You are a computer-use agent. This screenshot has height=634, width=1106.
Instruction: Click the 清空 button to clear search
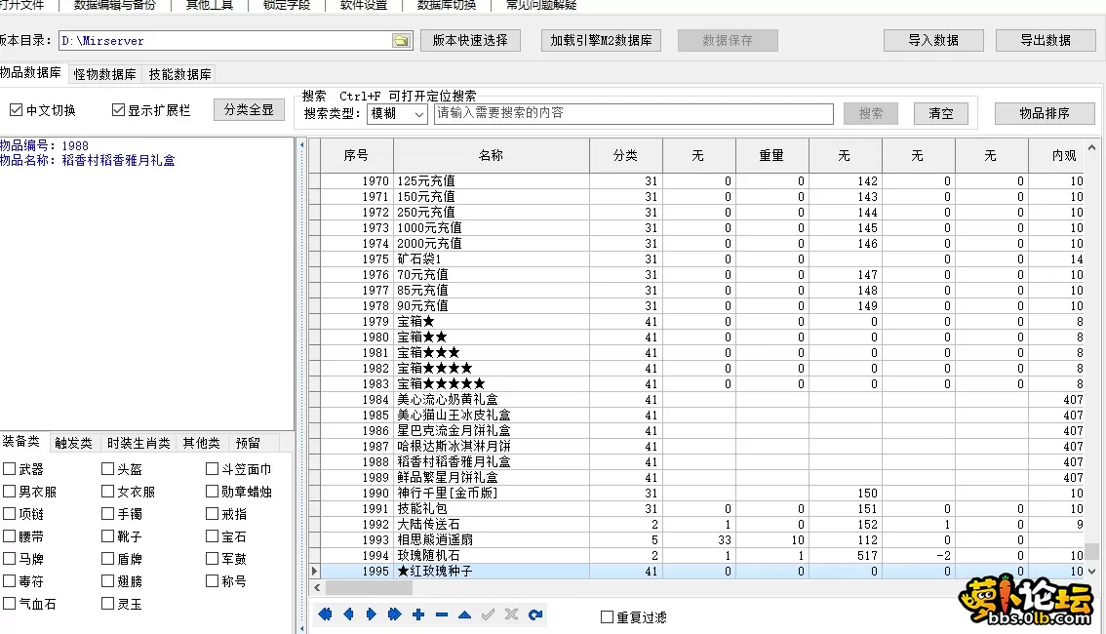point(939,113)
